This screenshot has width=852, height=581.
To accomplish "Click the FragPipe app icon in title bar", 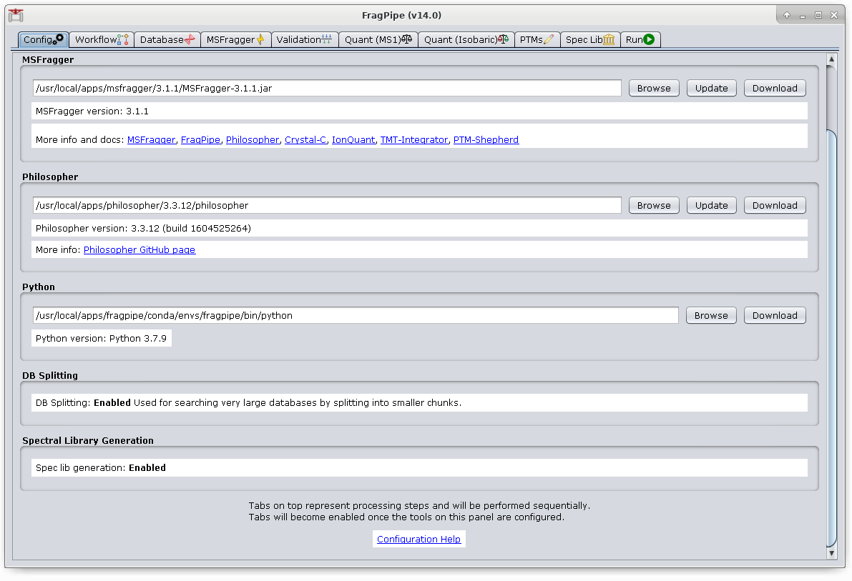I will (15, 15).
